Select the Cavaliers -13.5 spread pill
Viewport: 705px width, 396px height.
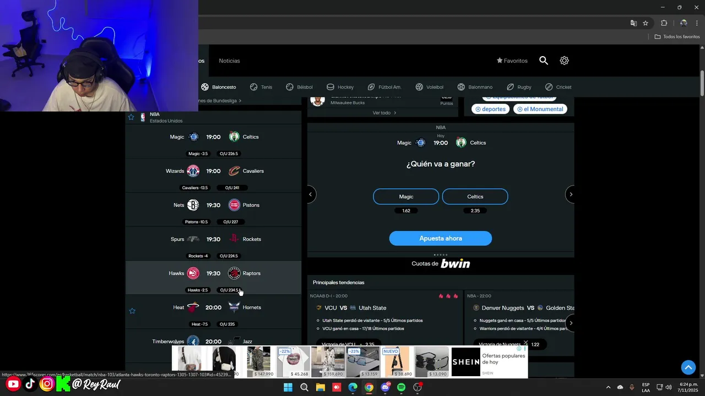(195, 188)
